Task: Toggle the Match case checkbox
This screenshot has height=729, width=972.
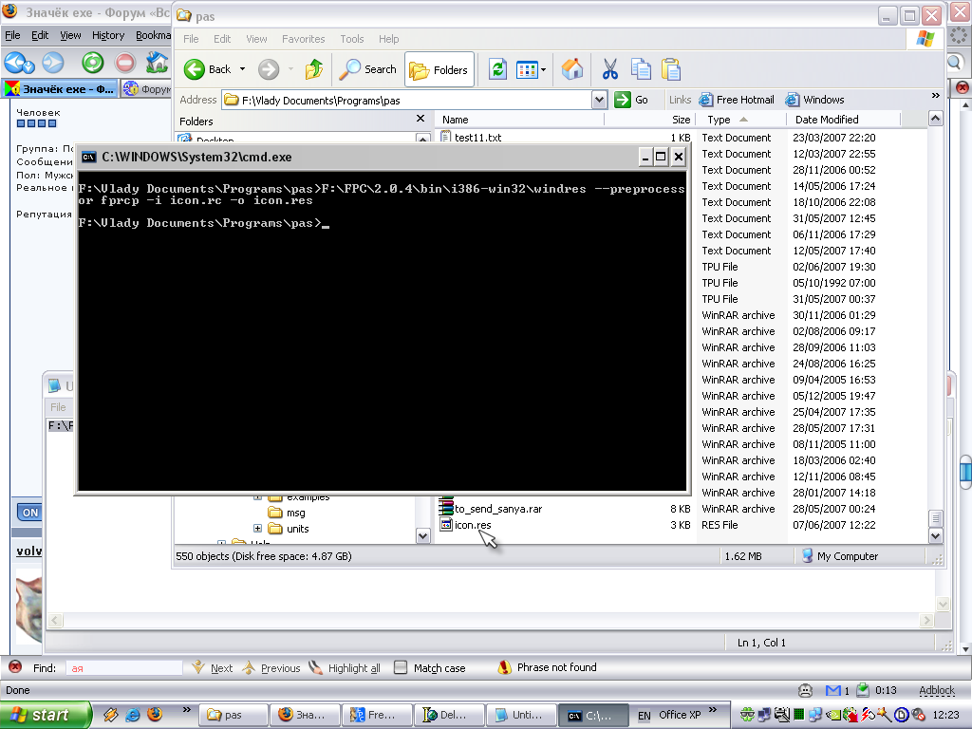Action: point(401,668)
